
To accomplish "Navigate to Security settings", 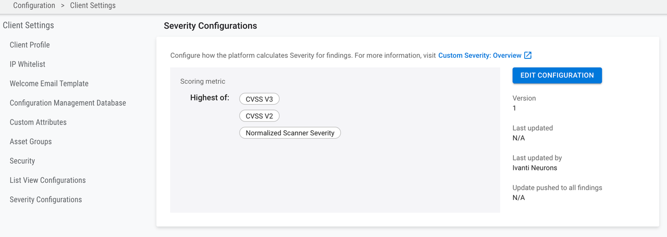I will pyautogui.click(x=22, y=161).
